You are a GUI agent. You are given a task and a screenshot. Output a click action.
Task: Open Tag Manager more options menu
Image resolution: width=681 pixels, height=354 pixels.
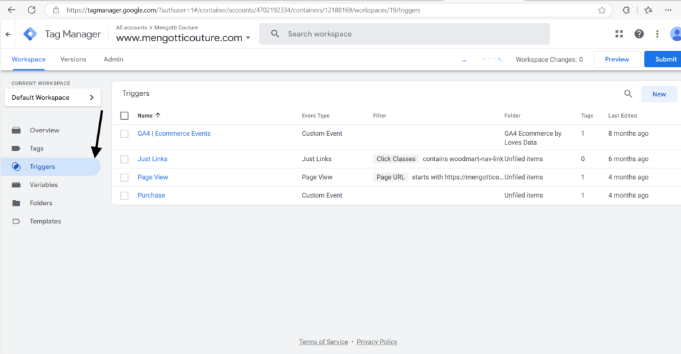tap(657, 34)
